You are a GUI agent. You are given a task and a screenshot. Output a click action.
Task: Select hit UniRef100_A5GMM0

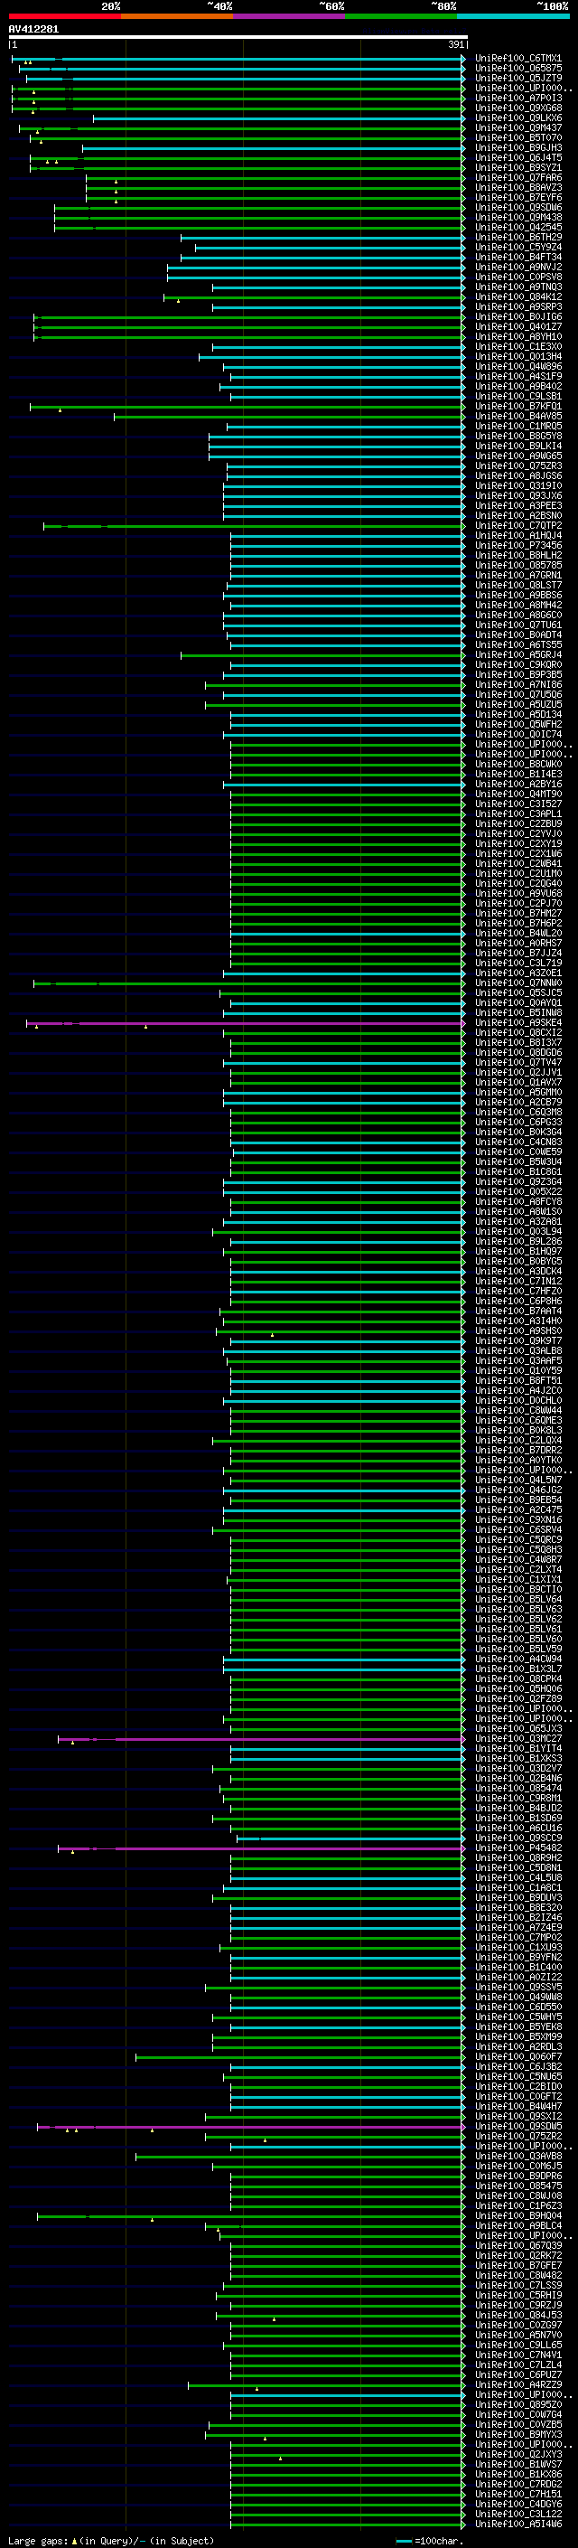pos(518,1093)
